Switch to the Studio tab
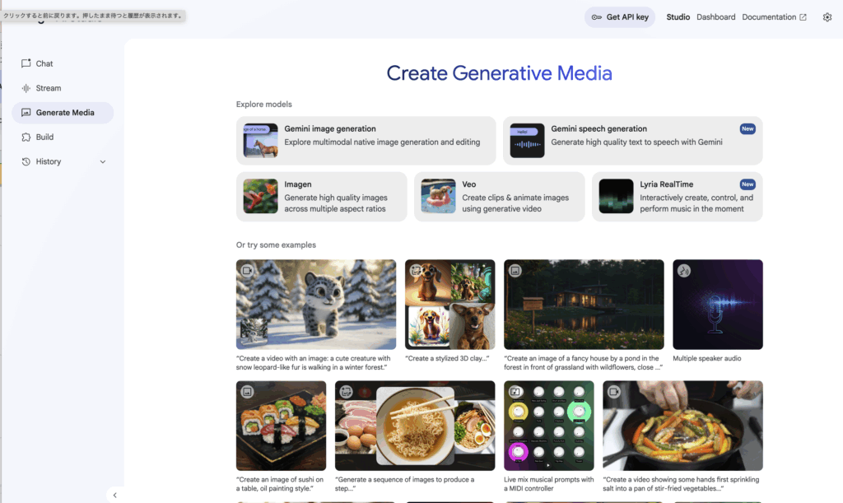 [678, 17]
